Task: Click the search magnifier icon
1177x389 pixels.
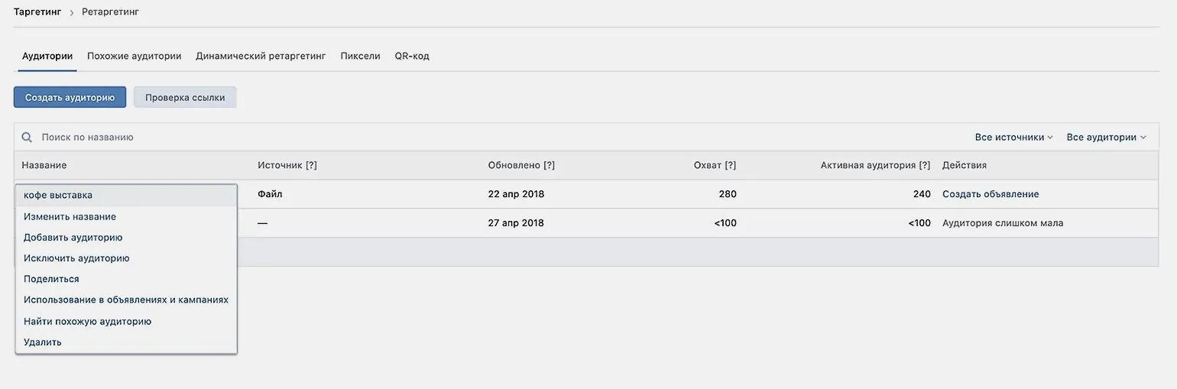Action: [27, 138]
